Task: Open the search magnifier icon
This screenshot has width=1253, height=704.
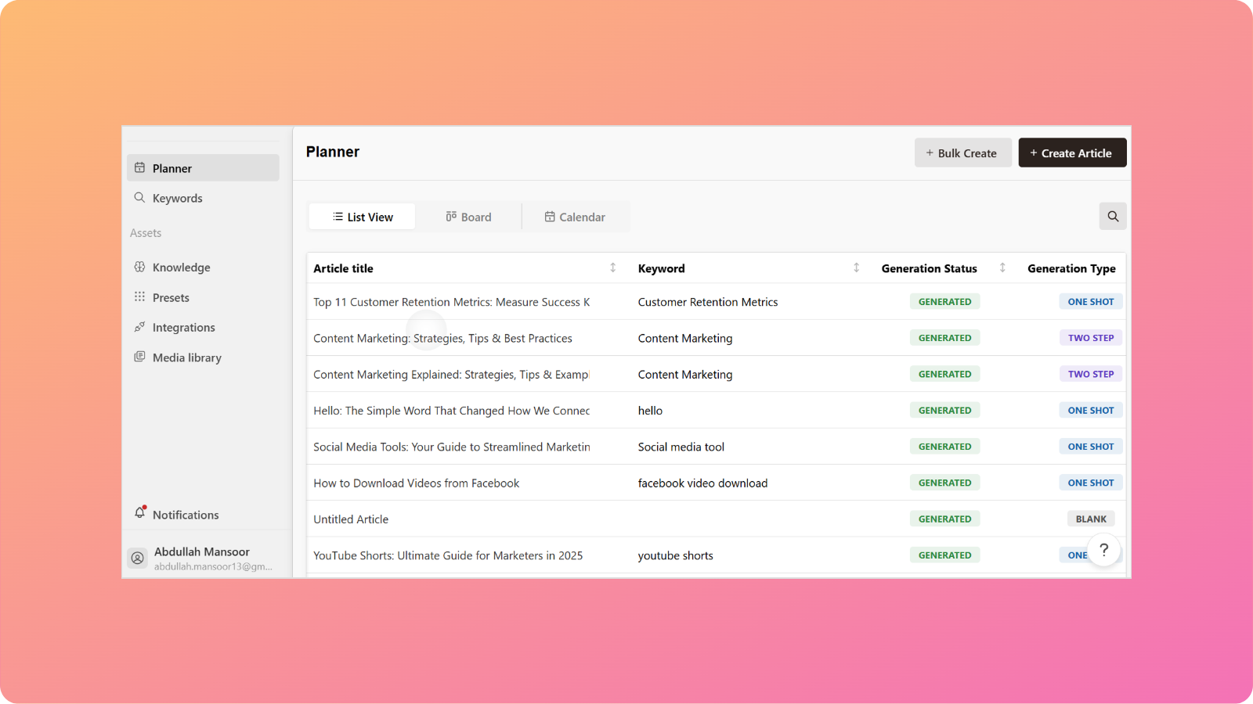Action: (1113, 216)
